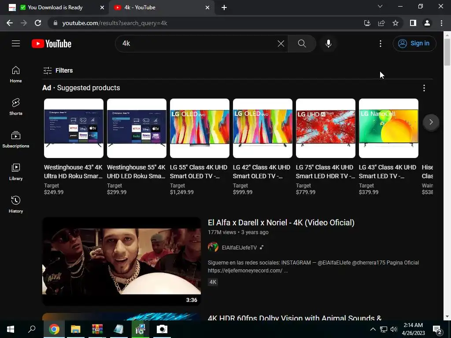
Task: Open LG 43" NanoCell TV product image
Action: coord(388,128)
